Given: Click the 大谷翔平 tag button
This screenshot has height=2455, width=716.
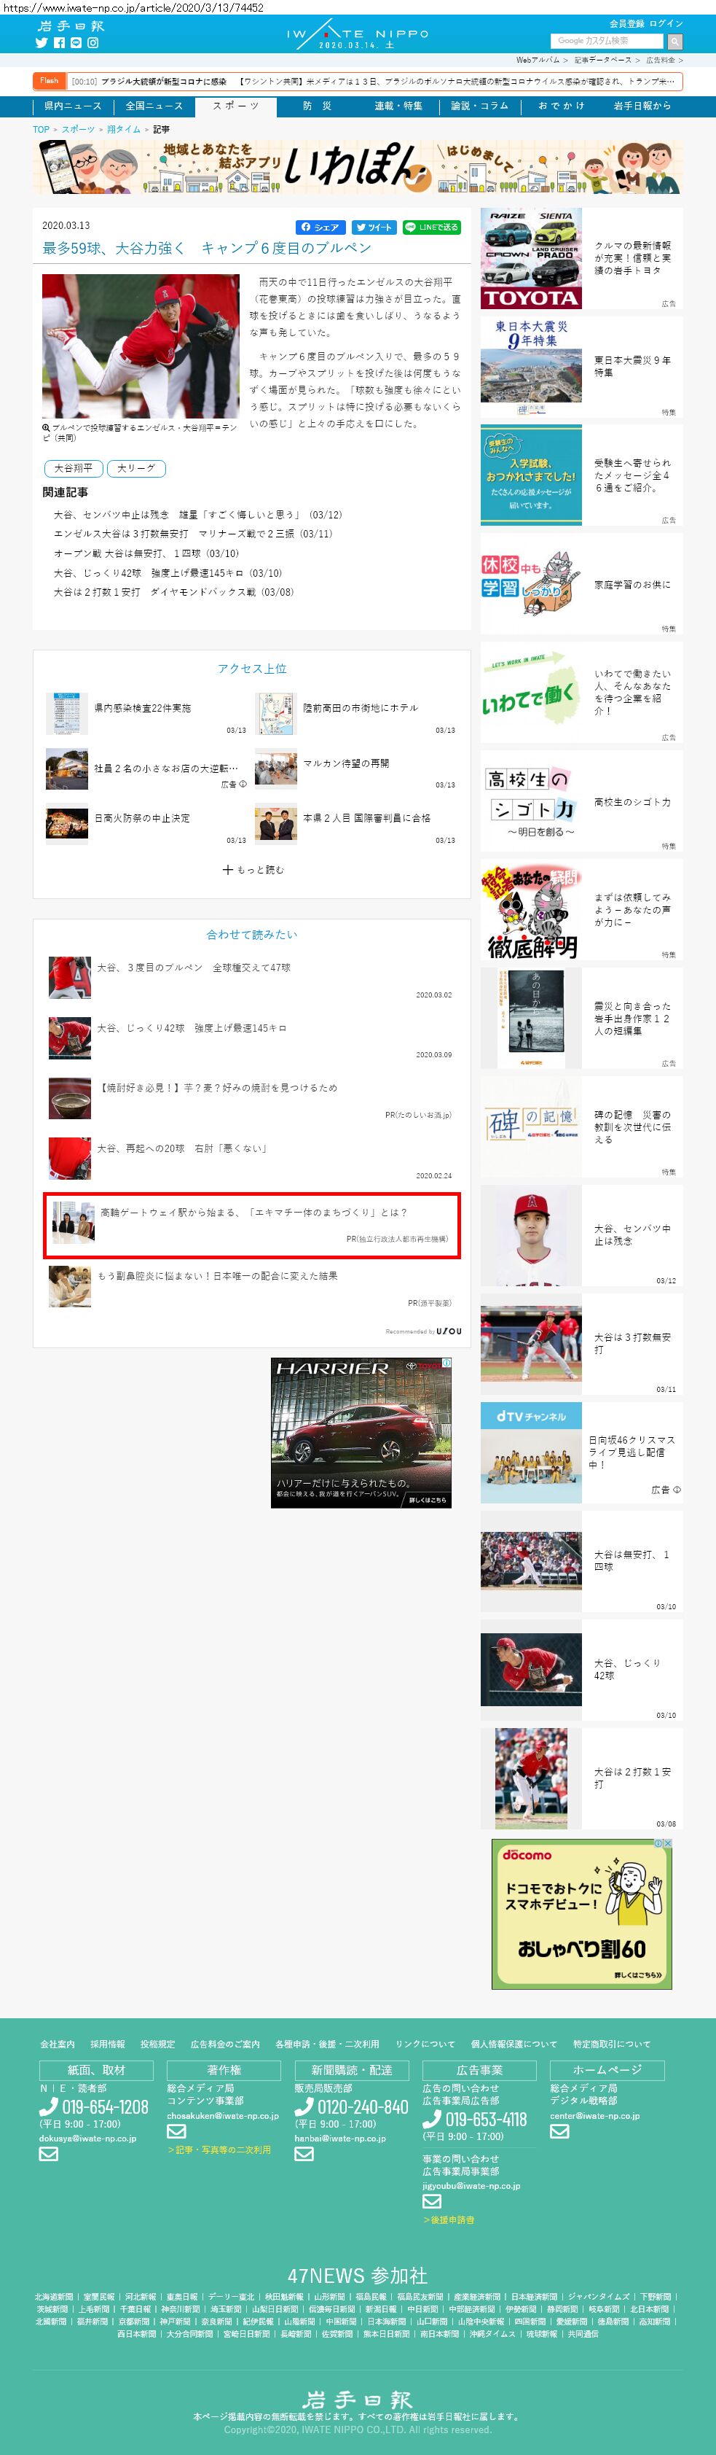Looking at the screenshot, I should [x=74, y=468].
